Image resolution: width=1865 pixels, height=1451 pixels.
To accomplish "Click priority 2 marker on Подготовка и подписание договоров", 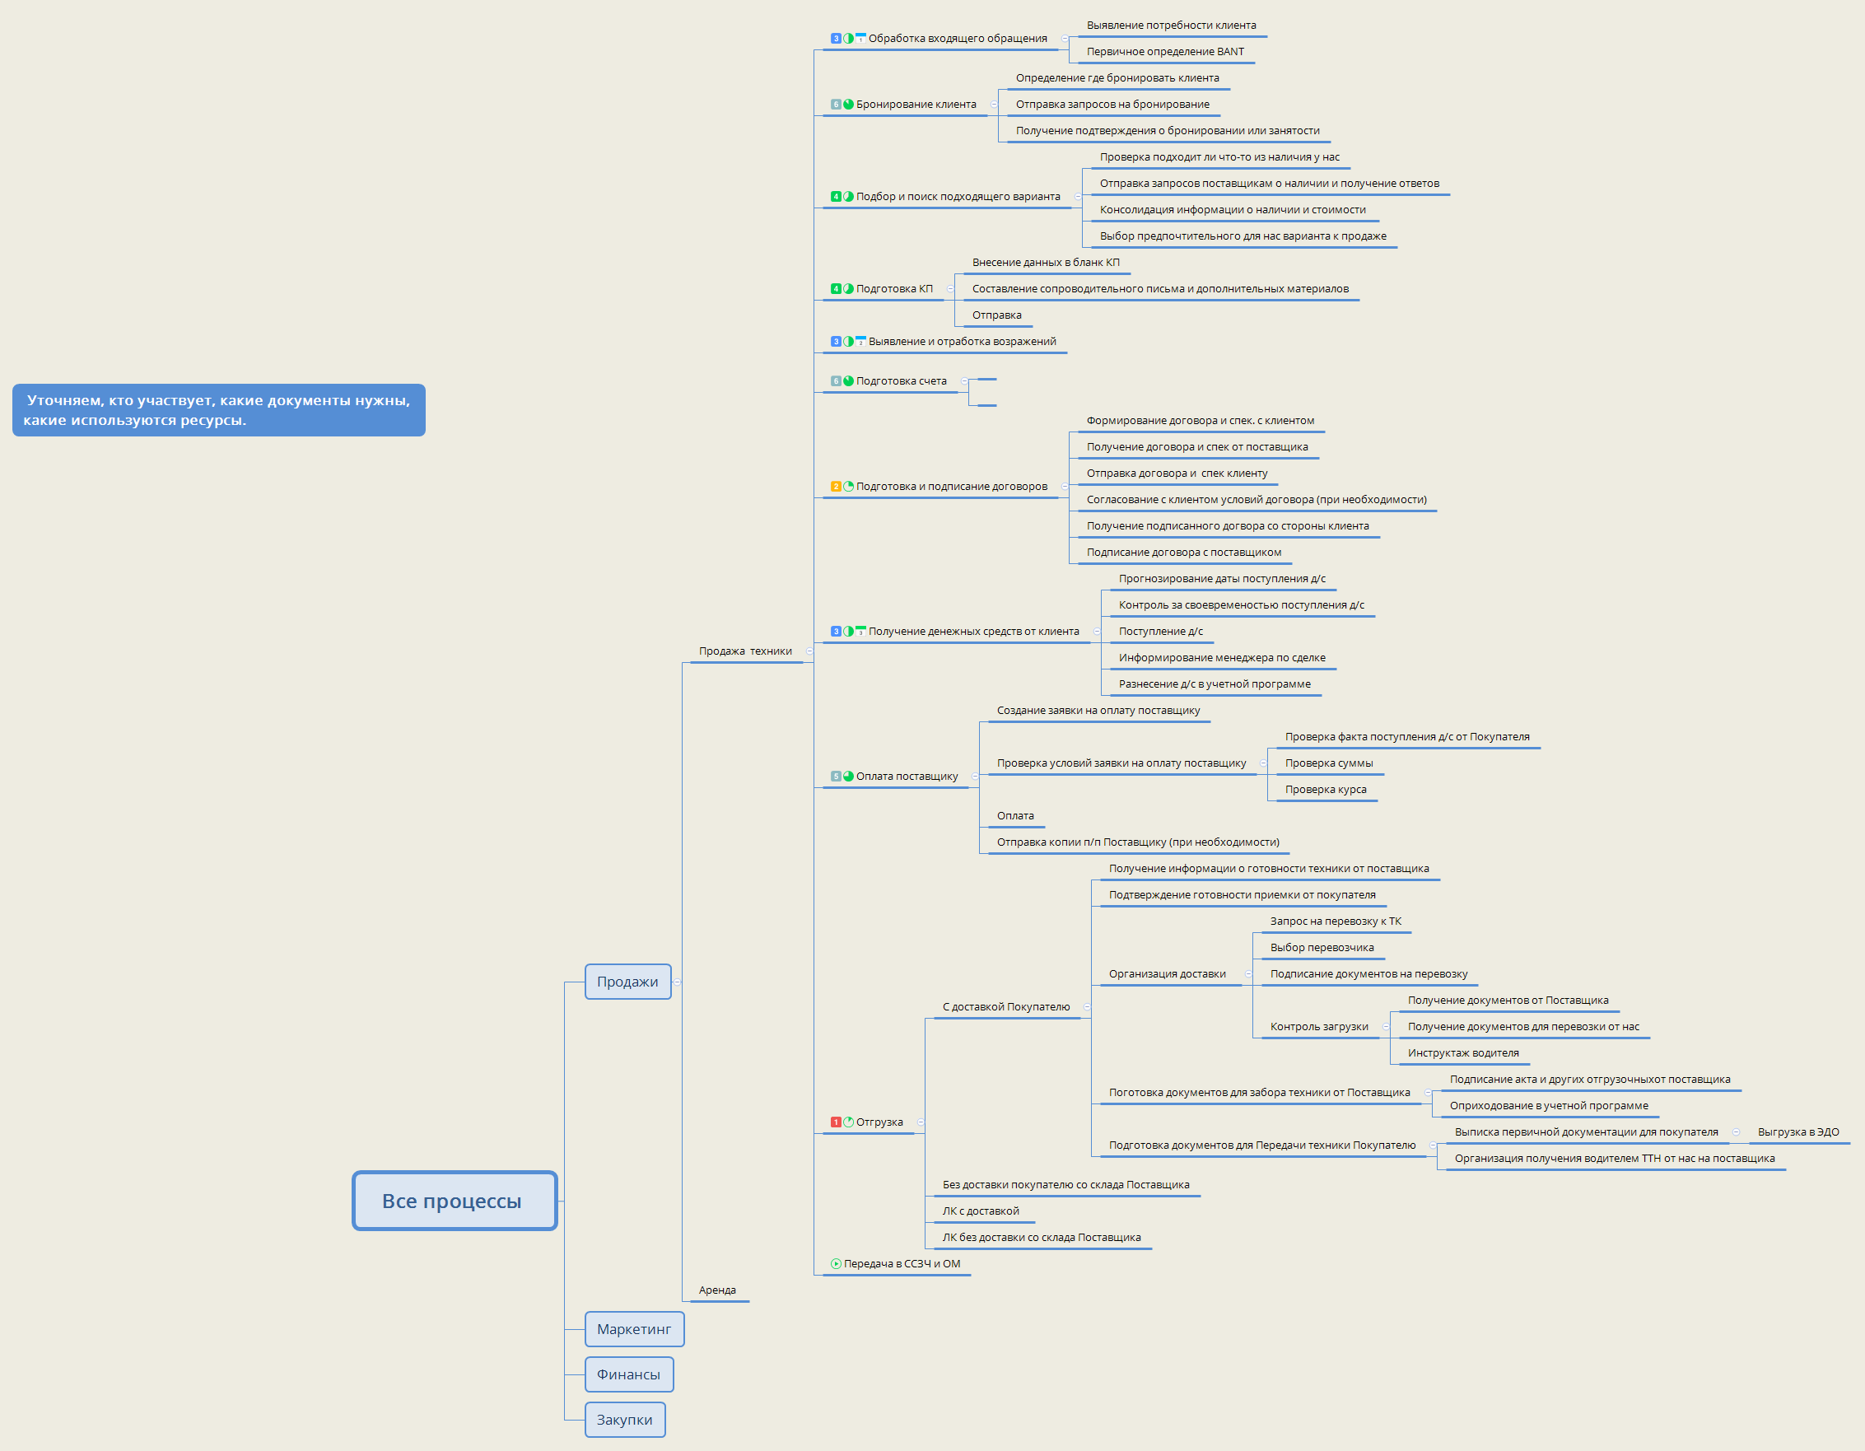I will point(836,487).
